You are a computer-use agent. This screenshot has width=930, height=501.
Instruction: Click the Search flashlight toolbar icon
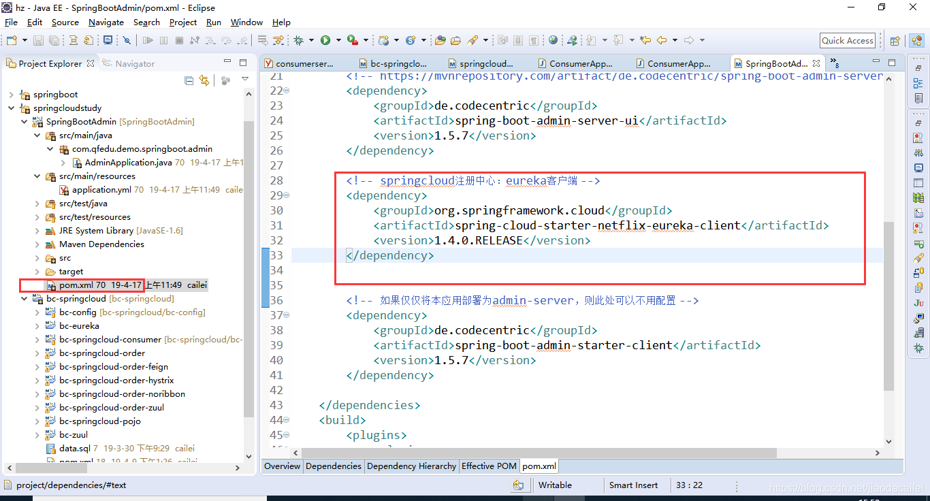pyautogui.click(x=473, y=40)
